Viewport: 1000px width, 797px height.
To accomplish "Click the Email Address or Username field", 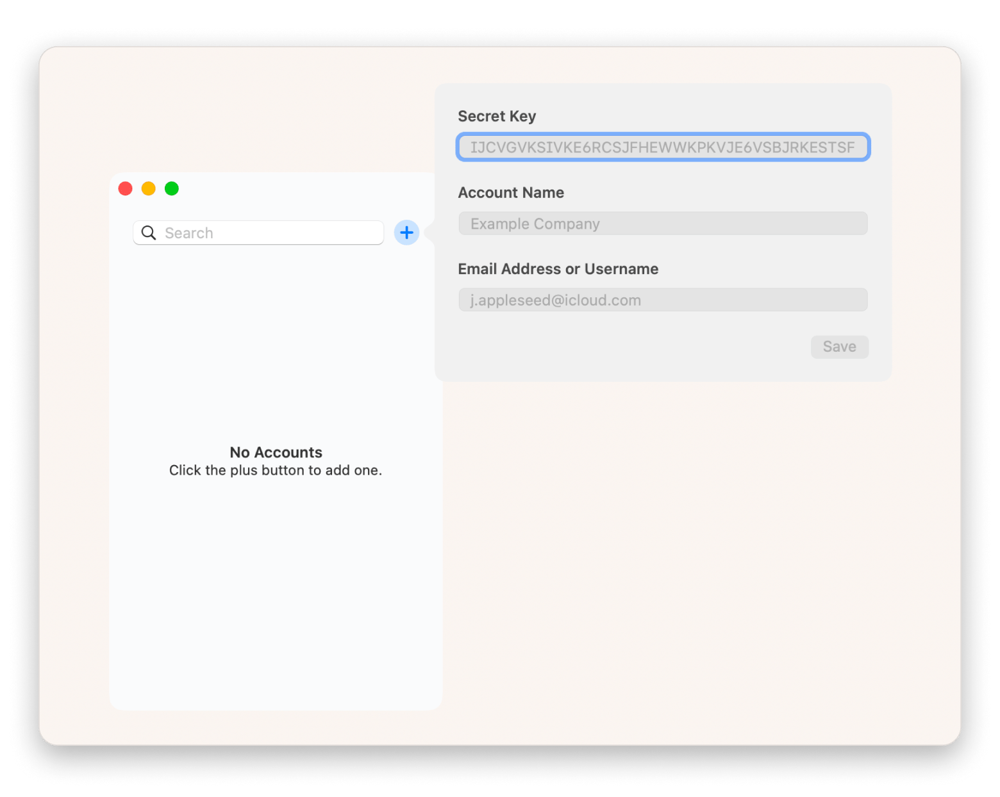I will (x=663, y=300).
